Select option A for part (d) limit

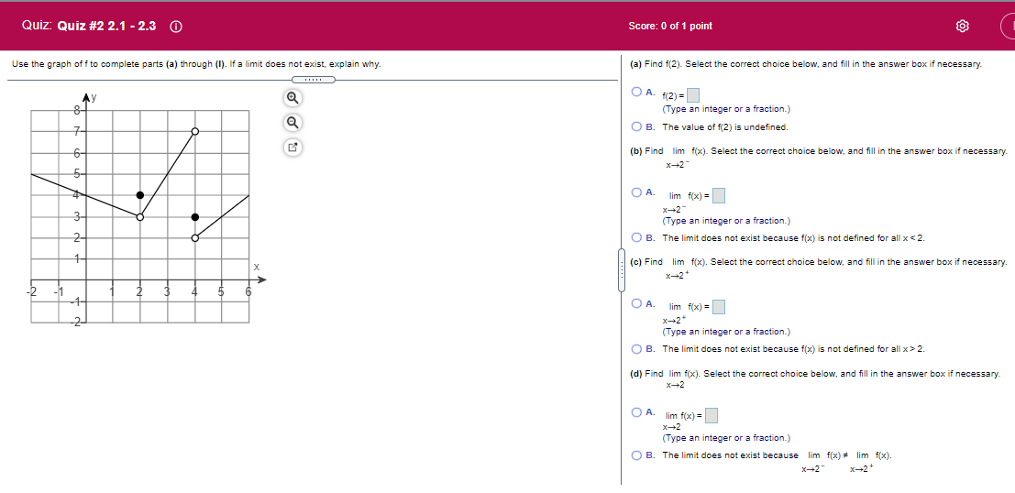[x=637, y=412]
